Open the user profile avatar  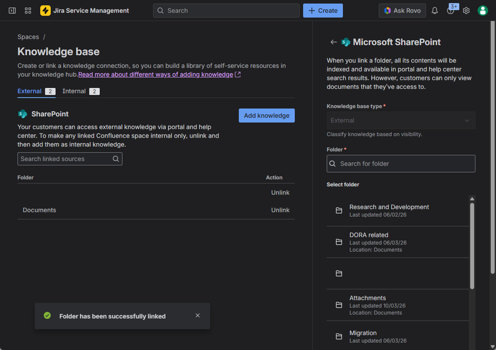[483, 10]
